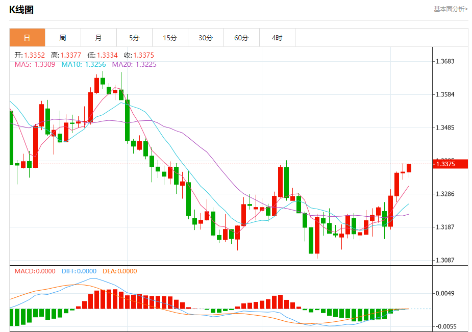The image size is (472, 332).
Task: Select the 日 daily chart tab
Action: 27,38
